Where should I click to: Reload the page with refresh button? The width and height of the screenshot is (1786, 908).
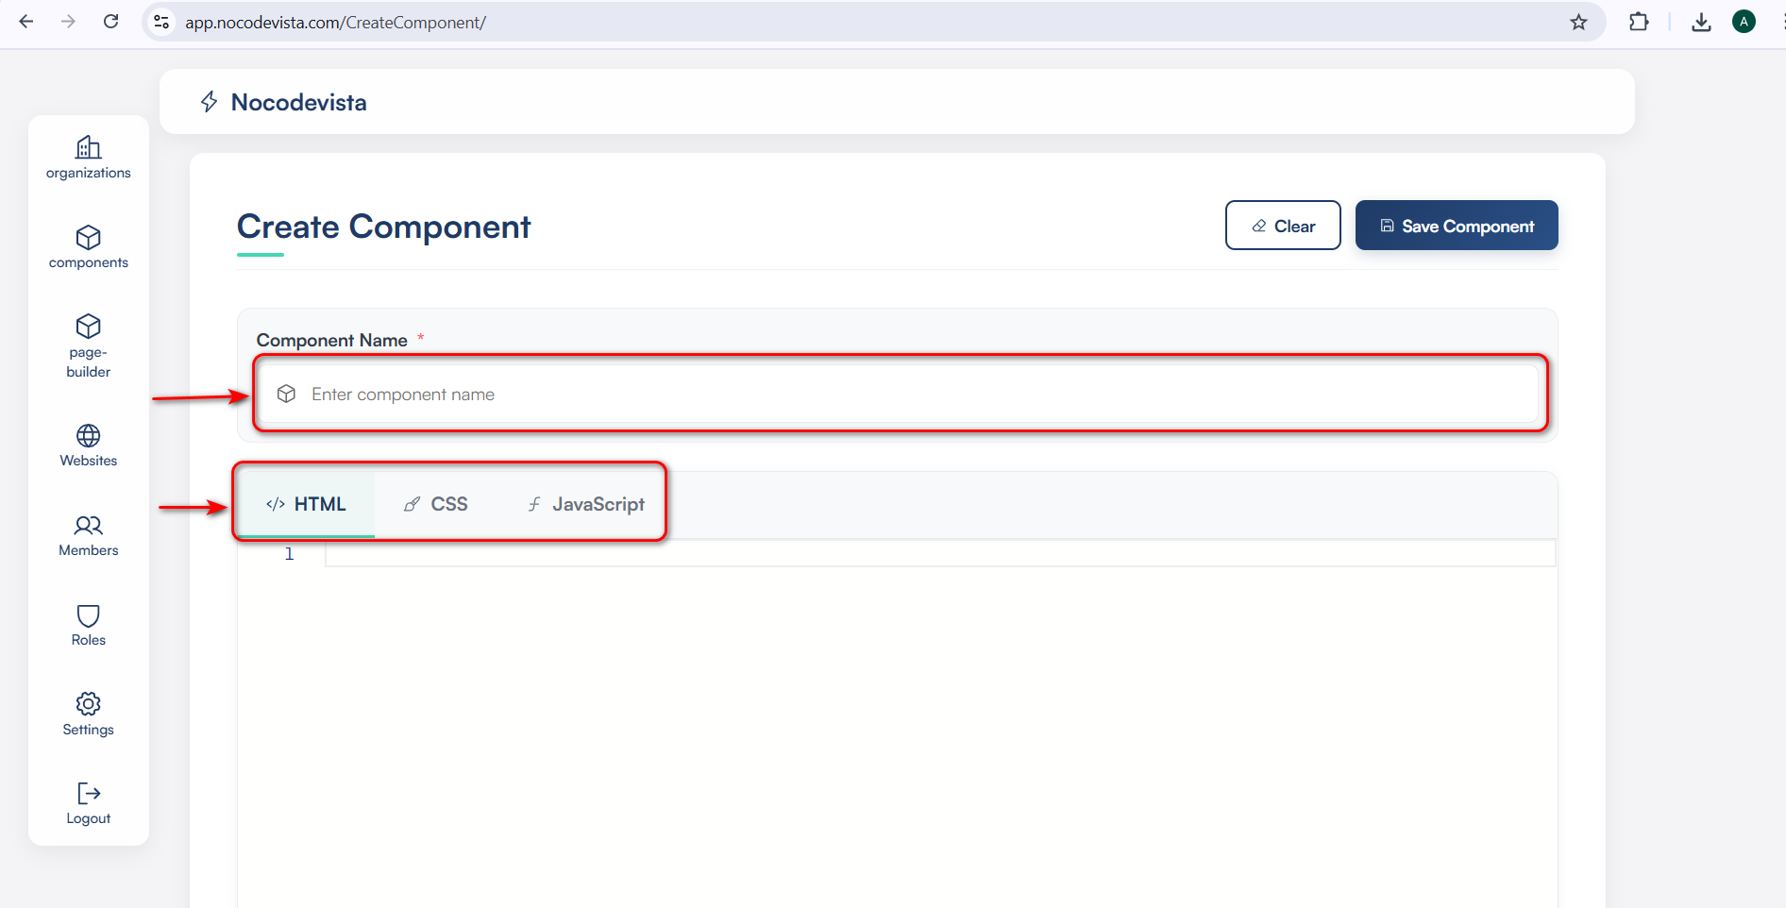[x=110, y=22]
